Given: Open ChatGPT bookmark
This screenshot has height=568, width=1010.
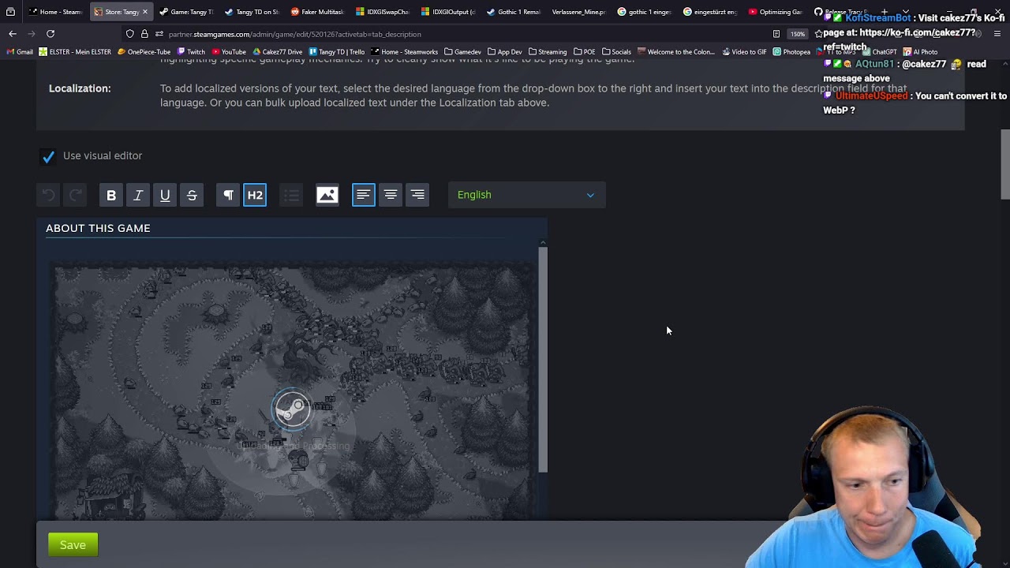Looking at the screenshot, I should coord(880,52).
